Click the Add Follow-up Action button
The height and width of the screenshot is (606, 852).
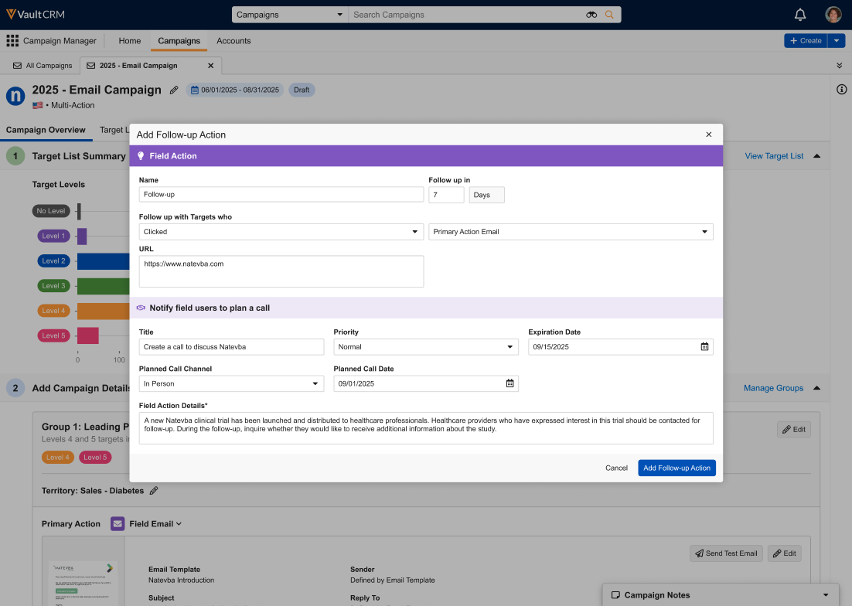point(676,468)
